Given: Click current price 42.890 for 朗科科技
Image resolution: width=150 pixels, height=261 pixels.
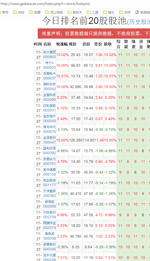Looking at the screenshot, I should [x=76, y=87].
